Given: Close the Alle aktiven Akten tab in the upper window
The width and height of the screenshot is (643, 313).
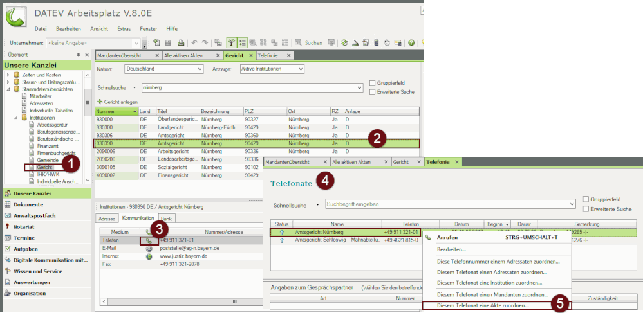Looking at the screenshot, I should pyautogui.click(x=218, y=55).
